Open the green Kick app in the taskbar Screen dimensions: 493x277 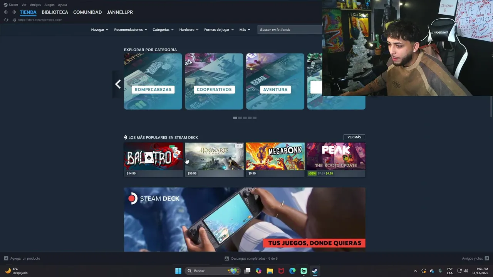click(x=304, y=271)
